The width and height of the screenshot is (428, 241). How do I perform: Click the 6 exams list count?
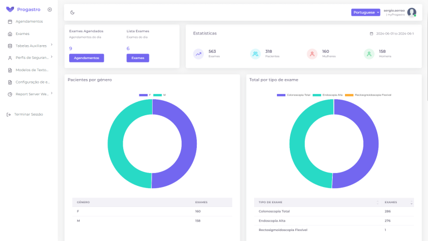coord(128,48)
